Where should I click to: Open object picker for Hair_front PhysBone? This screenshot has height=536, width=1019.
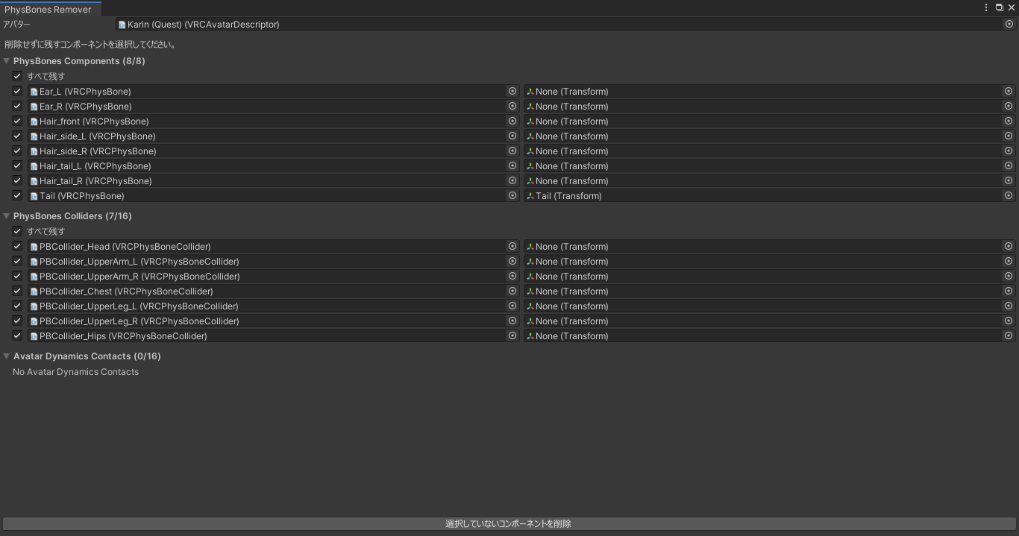pos(512,121)
